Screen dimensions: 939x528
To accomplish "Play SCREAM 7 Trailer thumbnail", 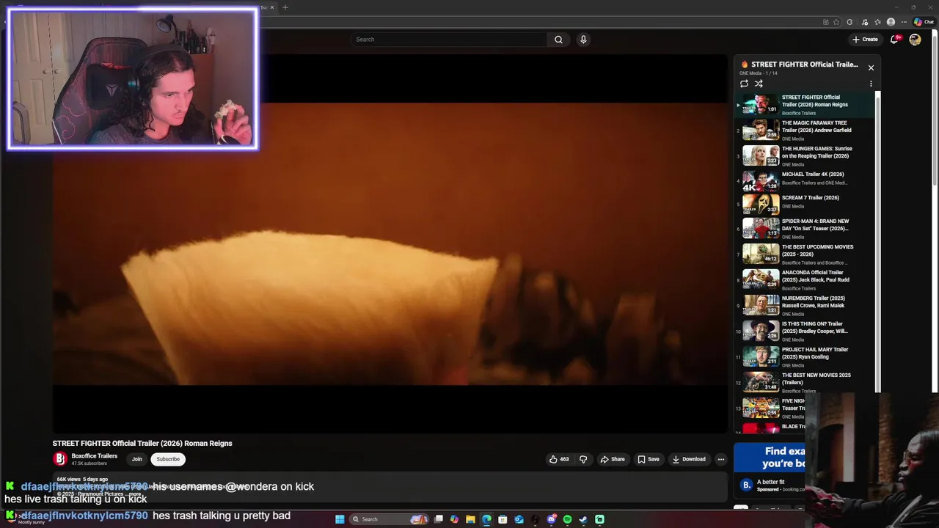I will 761,204.
